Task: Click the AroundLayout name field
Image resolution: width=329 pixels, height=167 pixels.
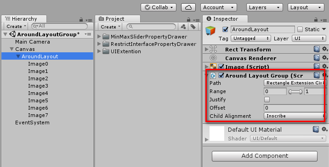Action: tap(263, 29)
